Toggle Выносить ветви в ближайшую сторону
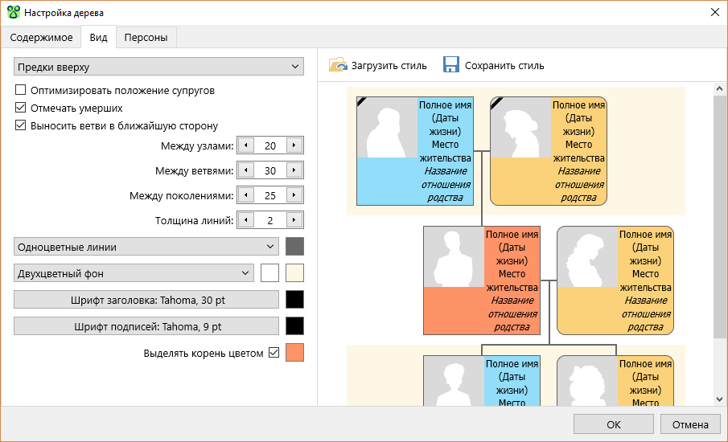The height and width of the screenshot is (442, 728). (21, 125)
